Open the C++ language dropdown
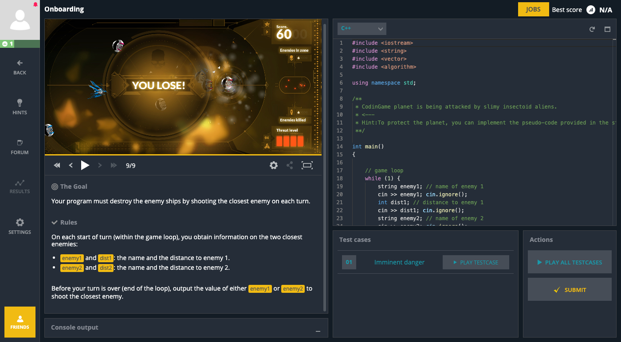The image size is (621, 342). (x=362, y=29)
